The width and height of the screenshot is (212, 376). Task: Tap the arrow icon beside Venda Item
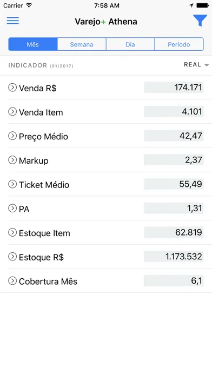pos(12,112)
